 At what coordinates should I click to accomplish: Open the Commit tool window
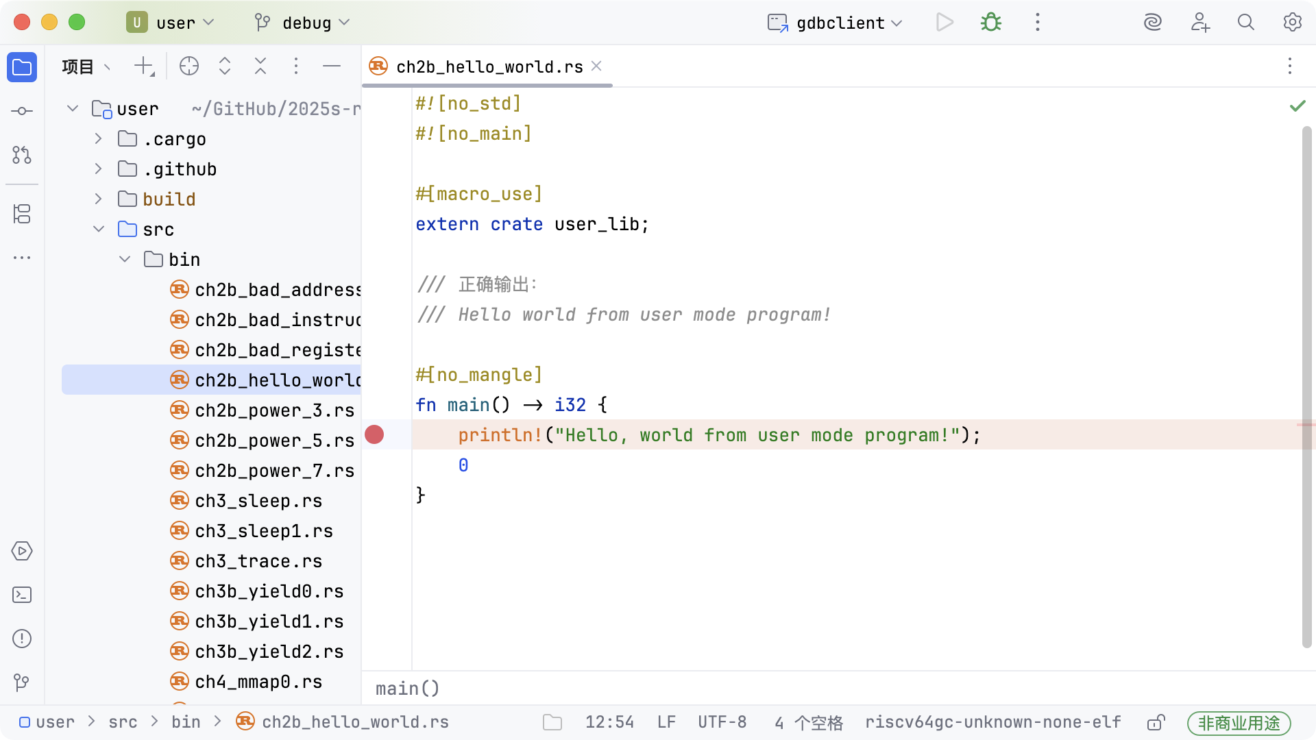click(22, 111)
